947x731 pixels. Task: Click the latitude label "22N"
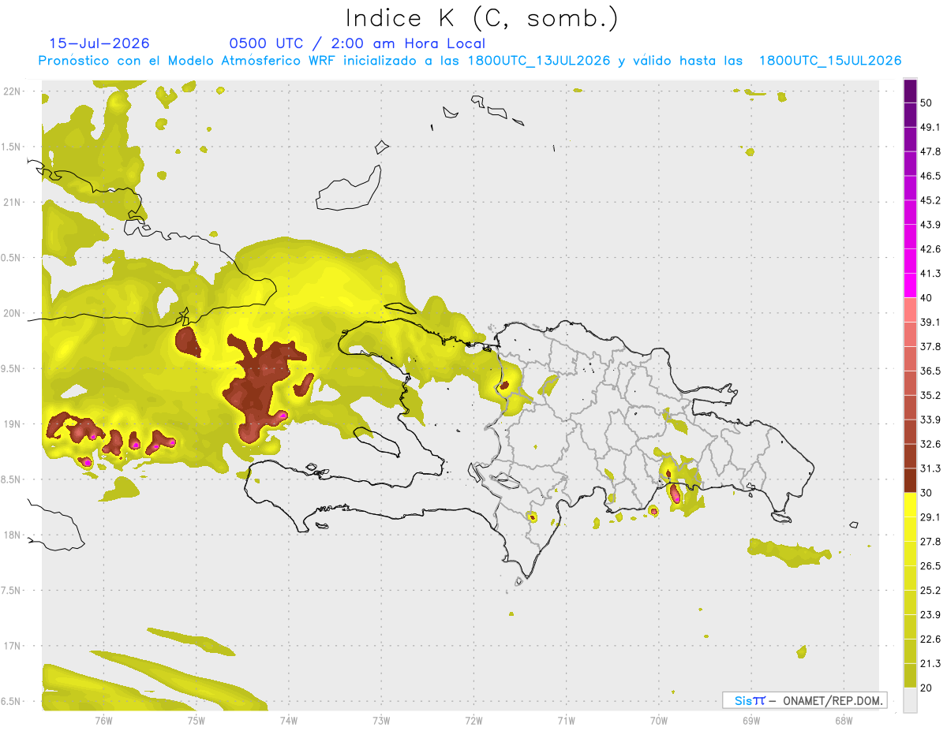(x=13, y=91)
